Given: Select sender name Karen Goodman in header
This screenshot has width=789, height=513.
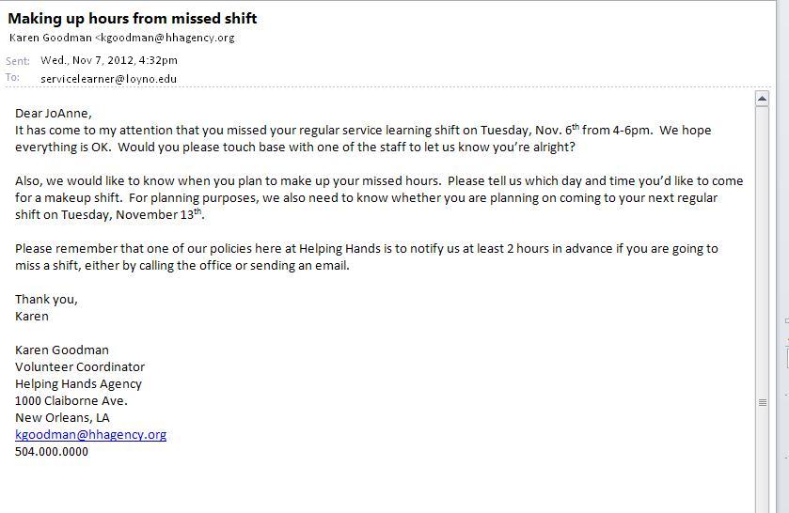Looking at the screenshot, I should tap(50, 38).
